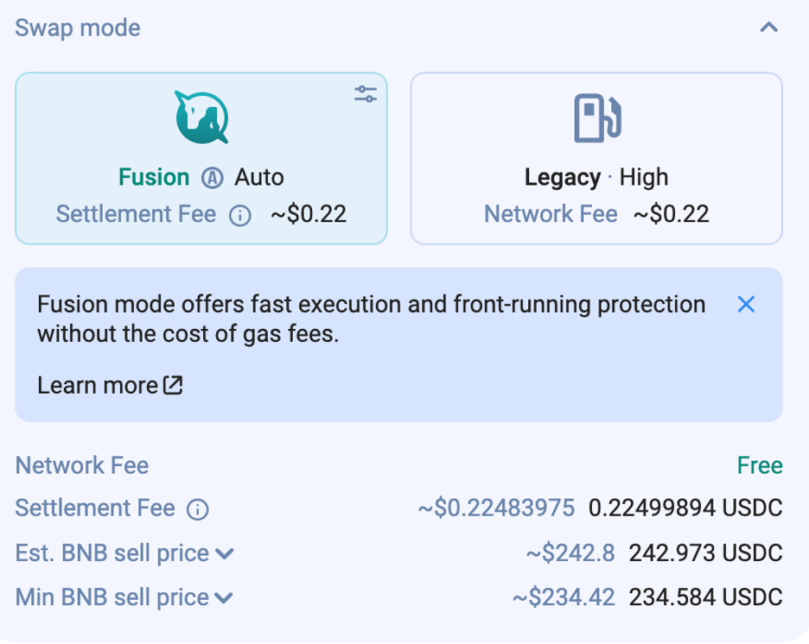This screenshot has width=809, height=644.
Task: Click the Legacy gas pump icon
Action: (x=596, y=118)
